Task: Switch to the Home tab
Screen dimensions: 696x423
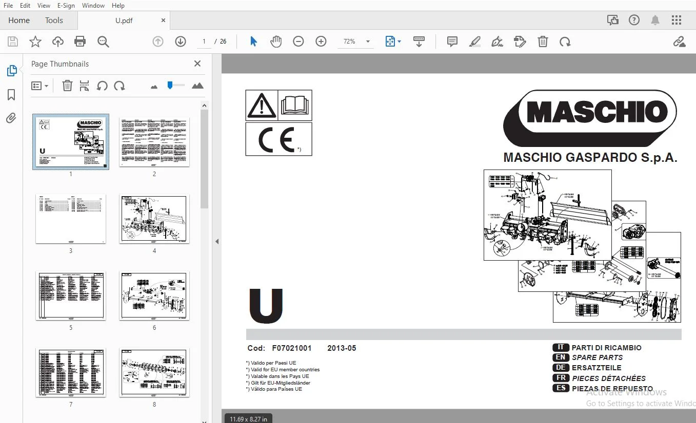Action: (x=19, y=20)
